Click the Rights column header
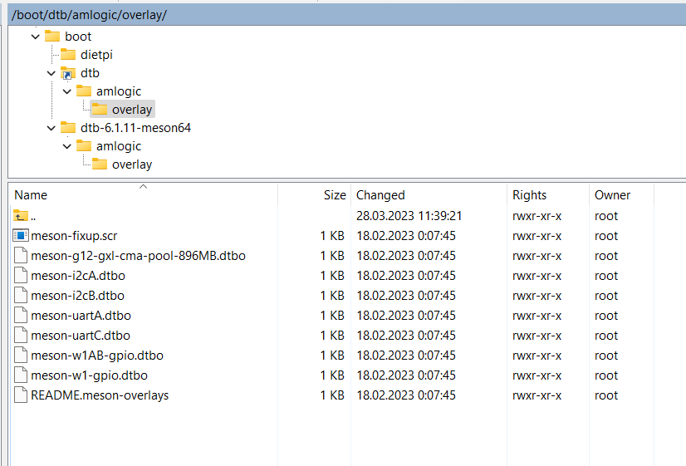 (x=529, y=195)
